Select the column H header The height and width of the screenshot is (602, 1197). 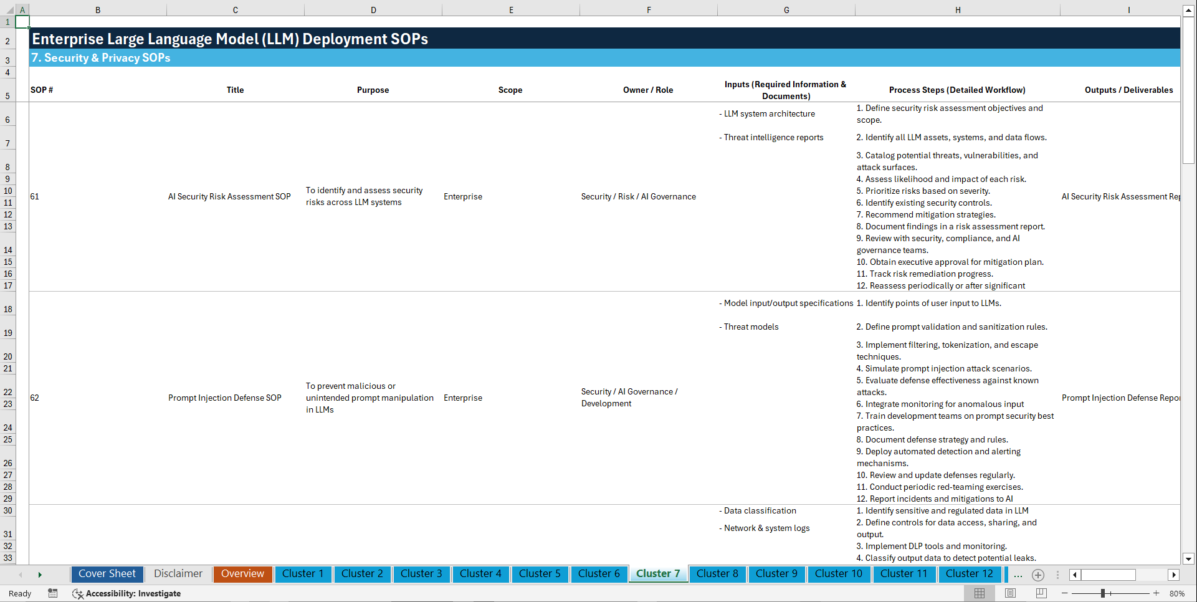pyautogui.click(x=958, y=9)
